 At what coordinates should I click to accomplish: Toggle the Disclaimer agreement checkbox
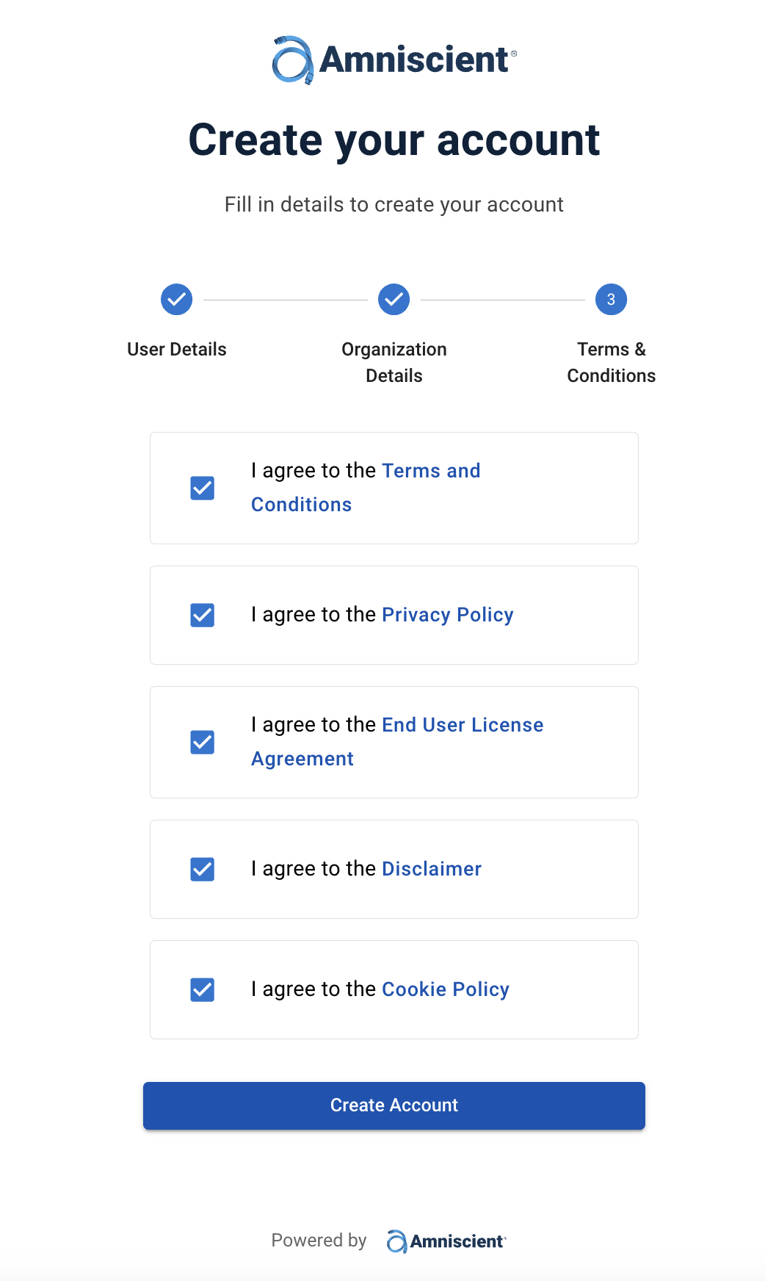pos(203,869)
